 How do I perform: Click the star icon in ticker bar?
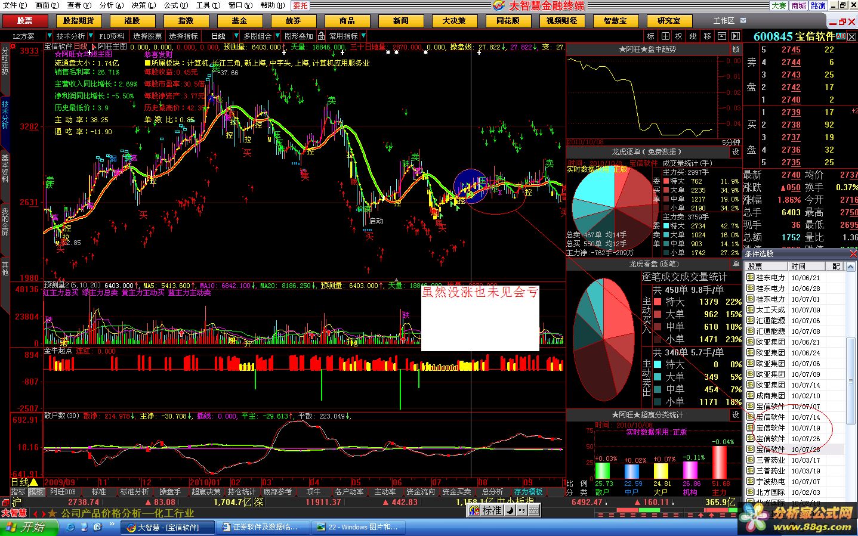tap(52, 513)
